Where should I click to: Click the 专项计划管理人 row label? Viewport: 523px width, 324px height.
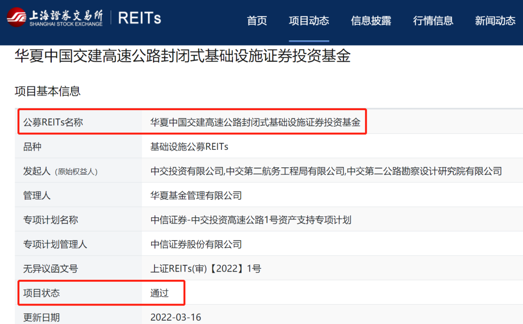pos(54,244)
